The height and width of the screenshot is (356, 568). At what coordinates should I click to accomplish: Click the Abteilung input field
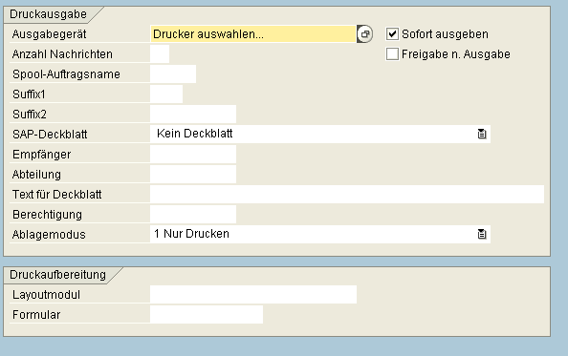(x=193, y=175)
